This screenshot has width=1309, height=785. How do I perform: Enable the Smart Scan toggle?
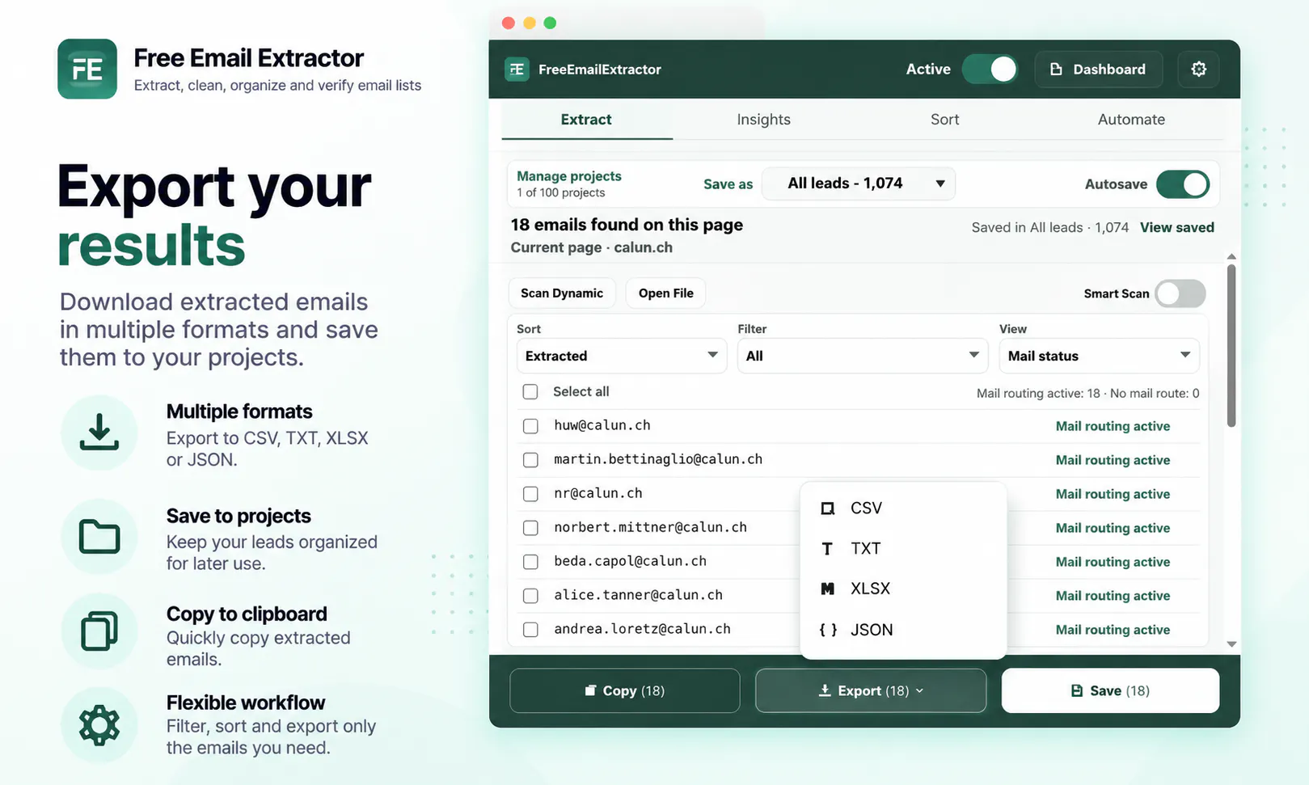(1180, 293)
